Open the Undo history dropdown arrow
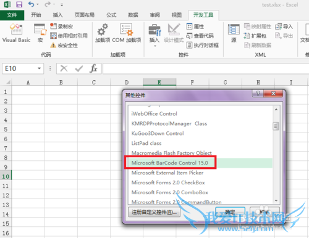 coord(38,4)
